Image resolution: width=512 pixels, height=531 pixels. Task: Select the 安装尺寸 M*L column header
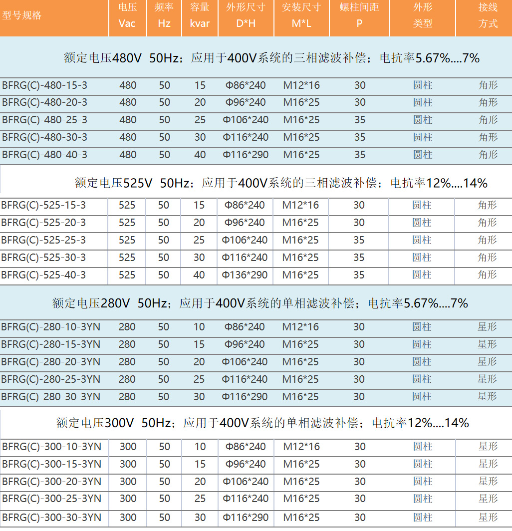pos(301,15)
